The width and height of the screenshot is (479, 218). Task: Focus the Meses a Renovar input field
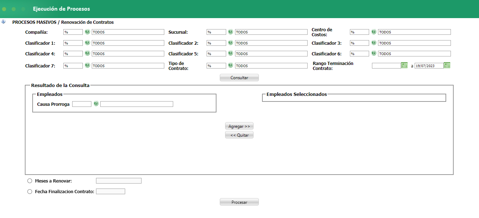[x=119, y=181]
